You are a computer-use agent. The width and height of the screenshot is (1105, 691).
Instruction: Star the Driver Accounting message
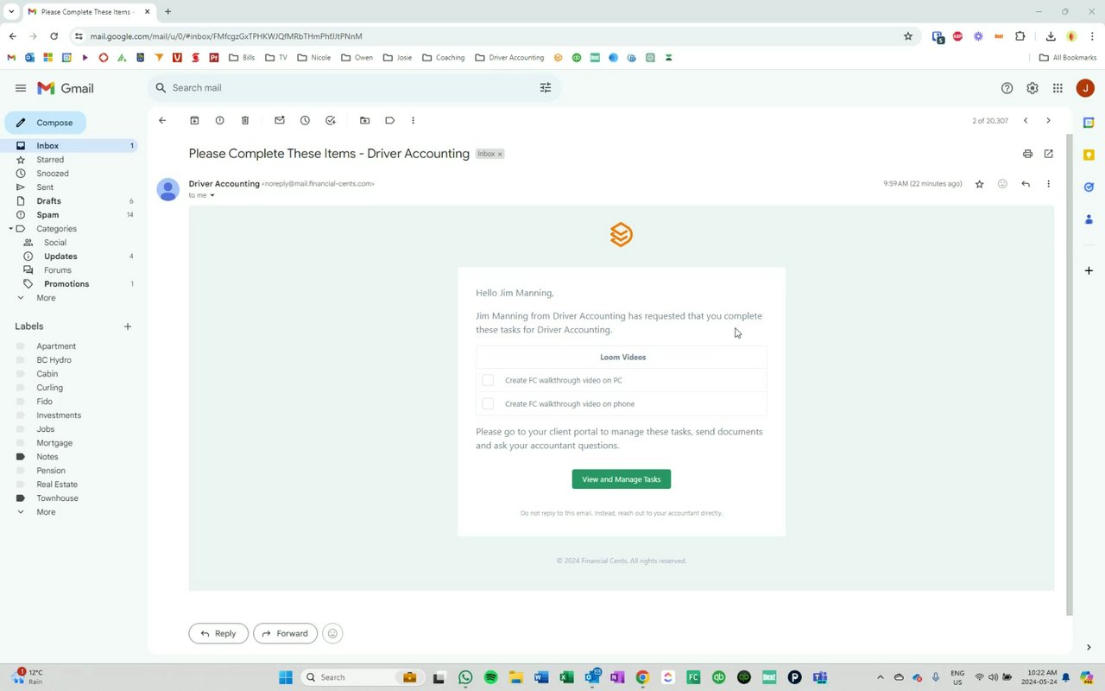(979, 184)
